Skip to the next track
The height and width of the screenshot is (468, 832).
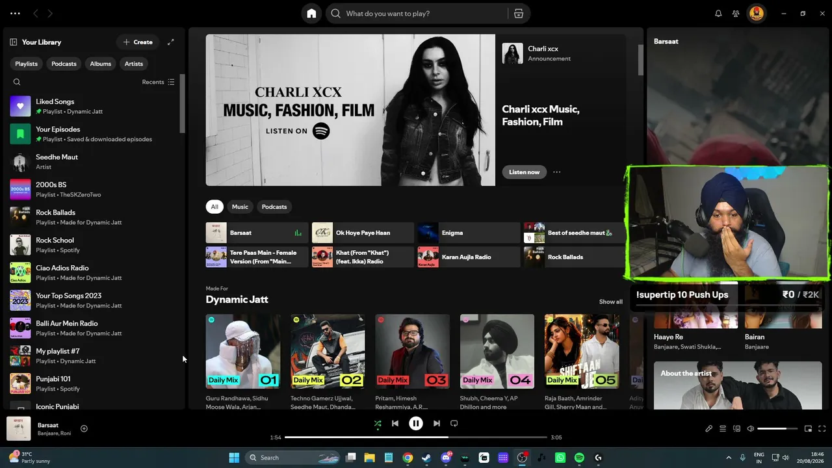click(x=437, y=423)
